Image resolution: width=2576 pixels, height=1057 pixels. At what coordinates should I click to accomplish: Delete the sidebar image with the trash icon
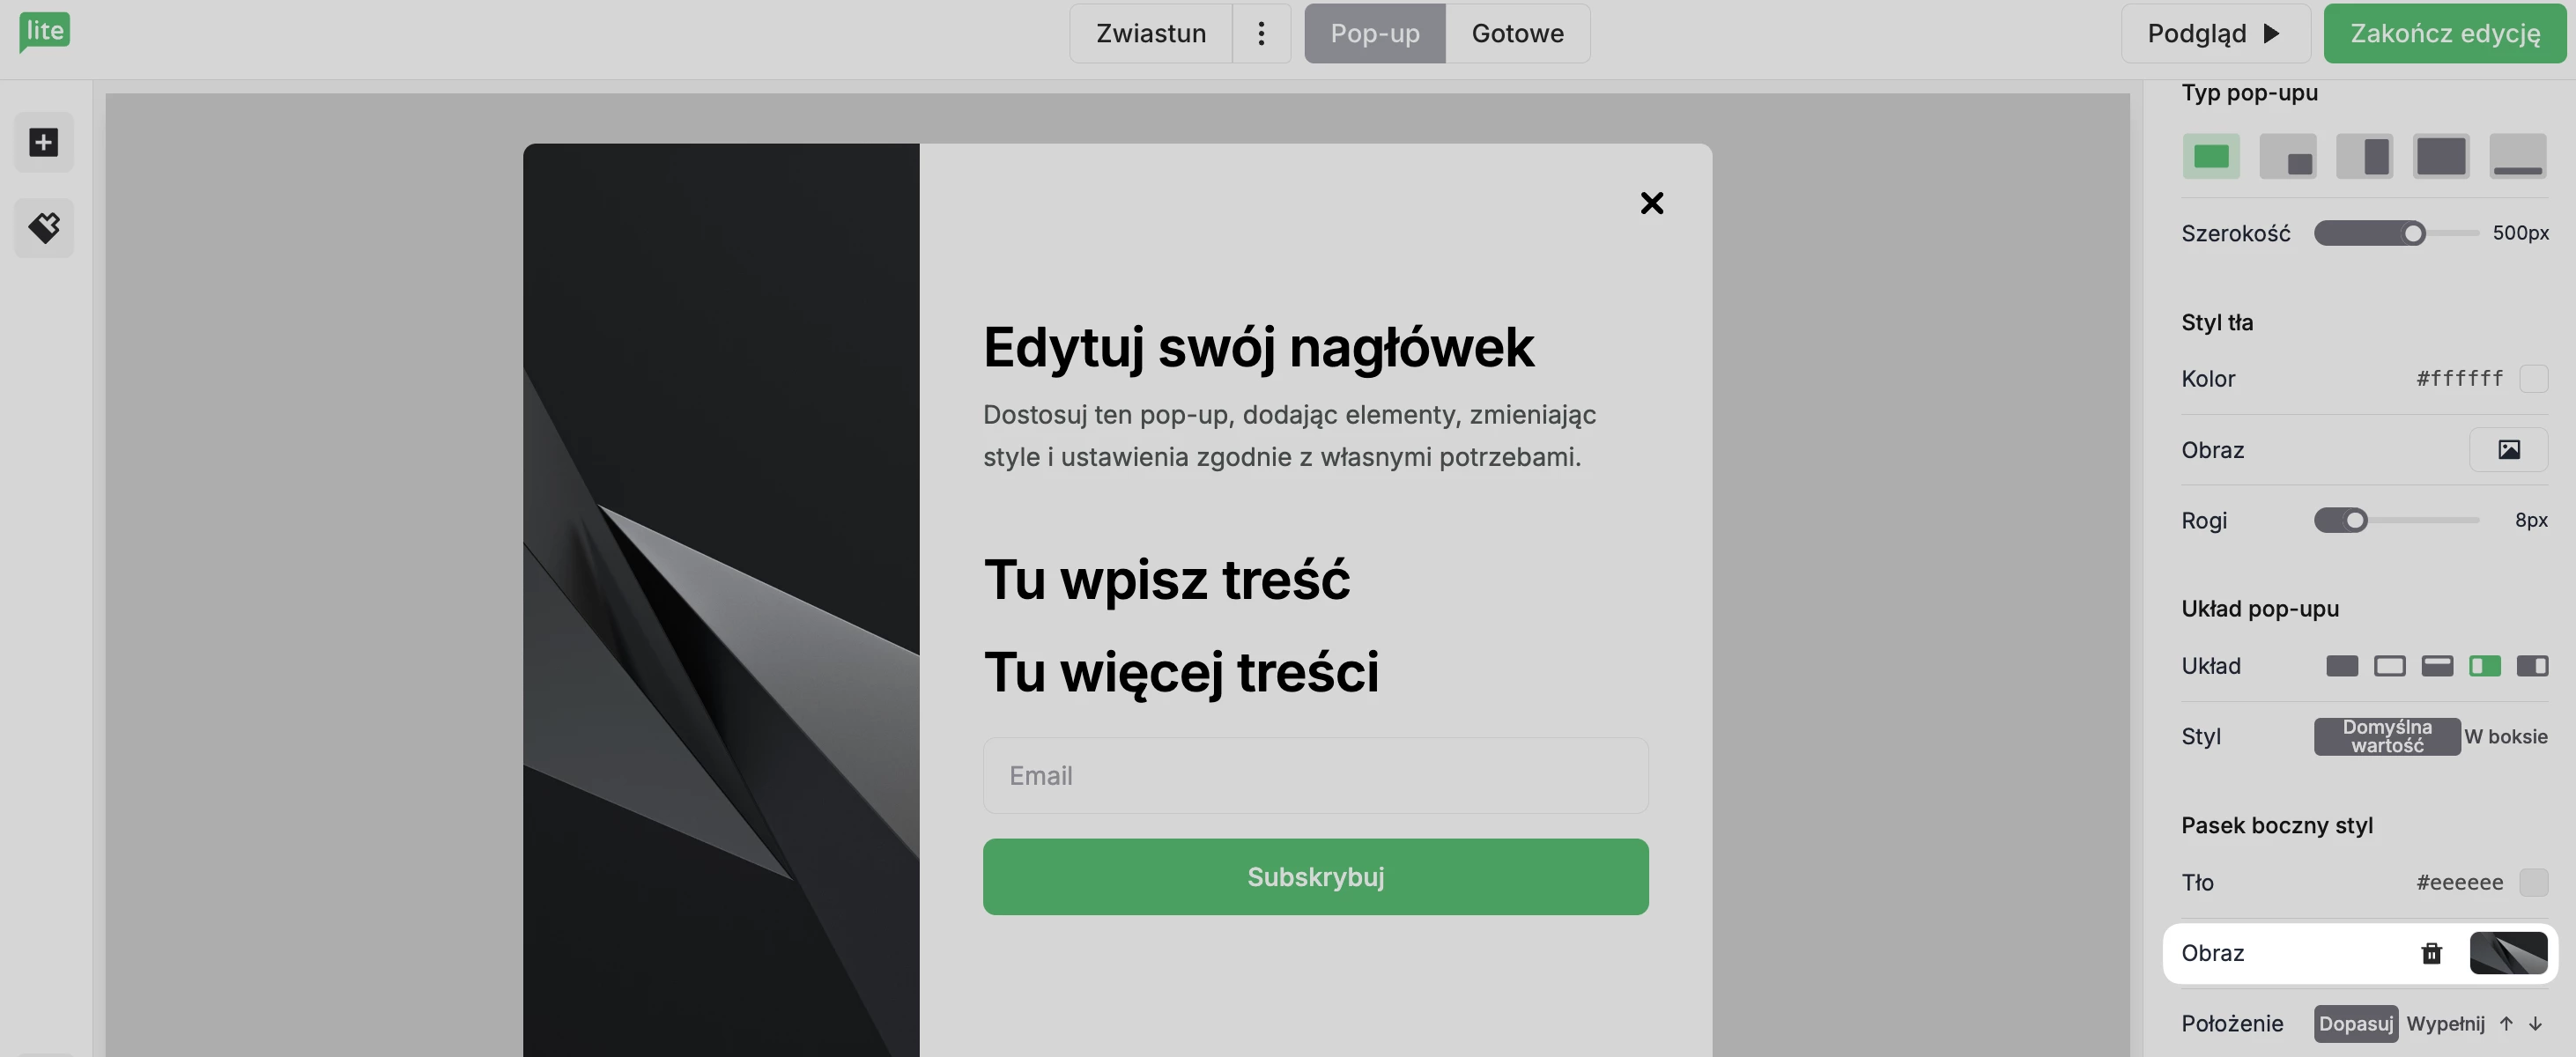[x=2431, y=953]
